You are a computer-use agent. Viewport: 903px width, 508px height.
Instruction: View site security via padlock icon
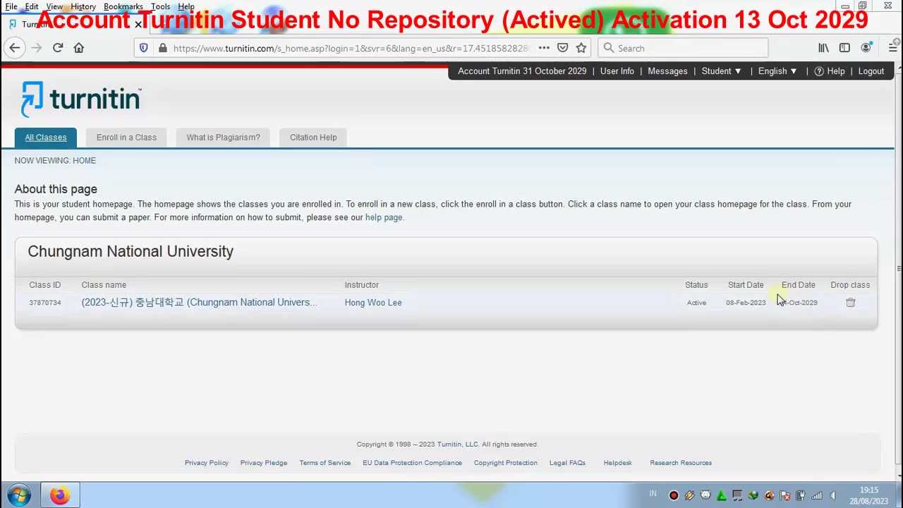tap(162, 48)
